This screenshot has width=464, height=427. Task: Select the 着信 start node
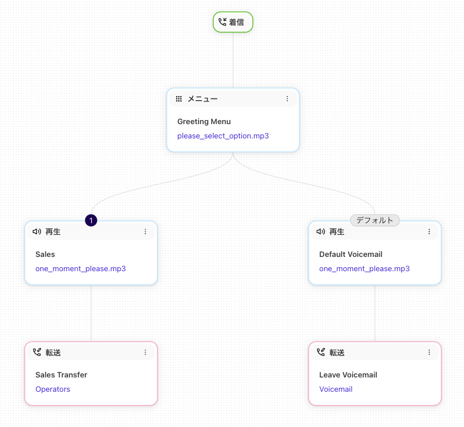coord(233,22)
